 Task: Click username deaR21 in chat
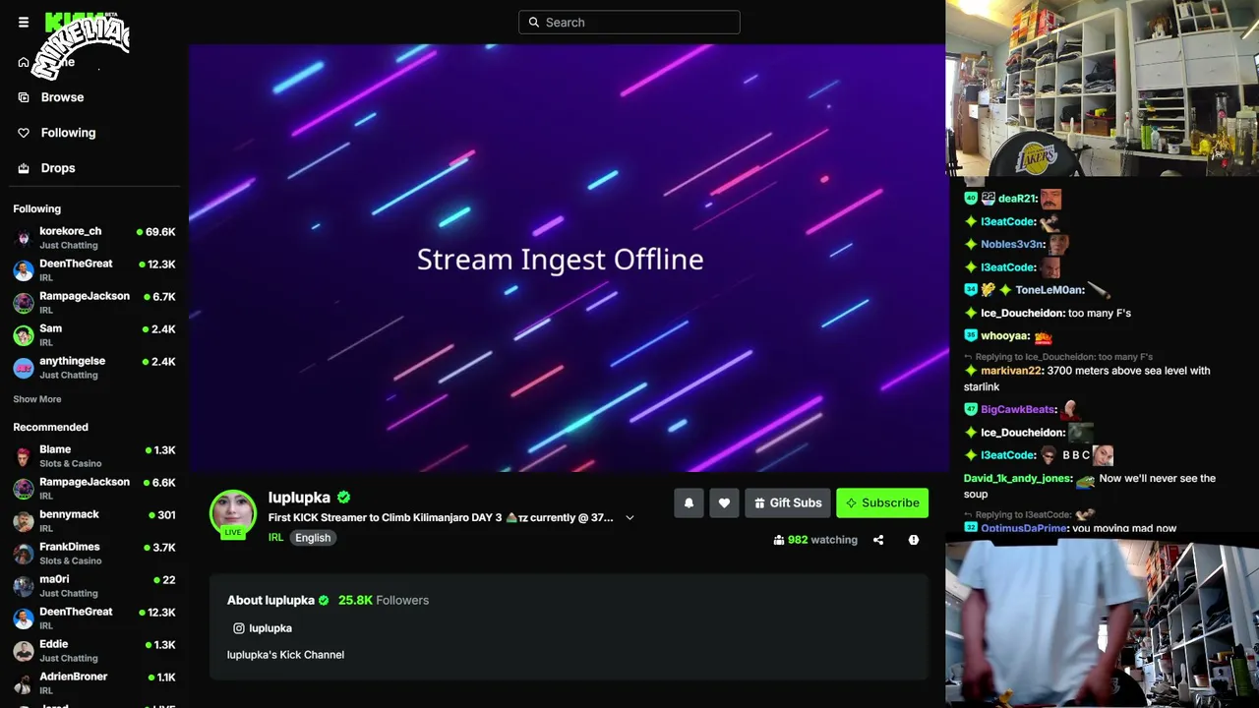[1017, 199]
